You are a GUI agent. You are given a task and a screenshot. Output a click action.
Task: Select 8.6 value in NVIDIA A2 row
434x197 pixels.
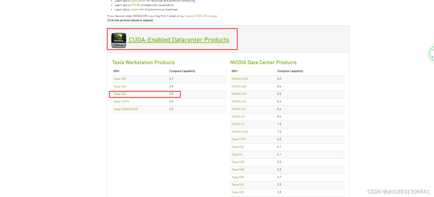pyautogui.click(x=279, y=117)
